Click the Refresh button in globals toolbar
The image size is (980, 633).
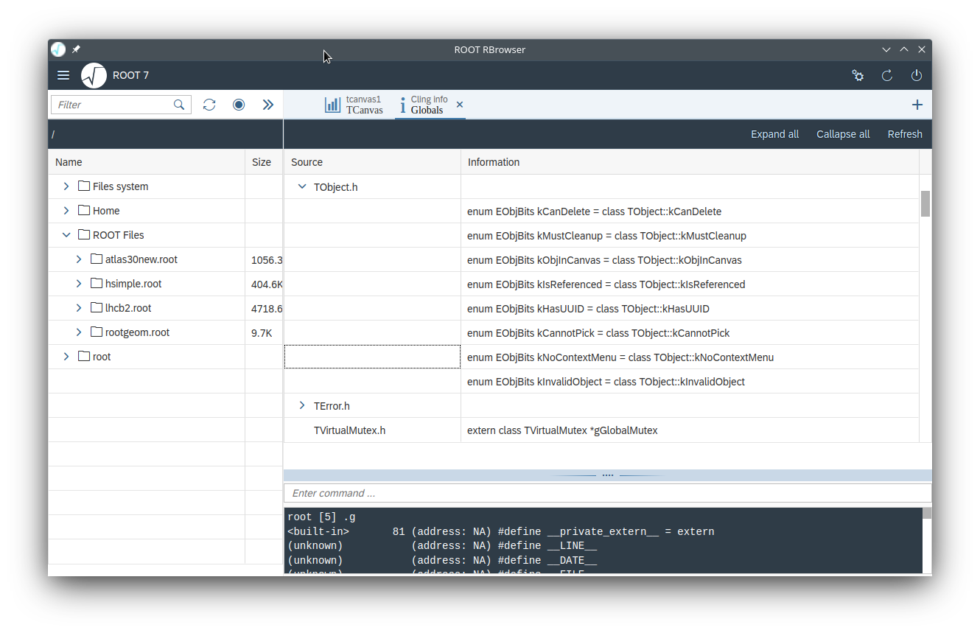point(905,134)
